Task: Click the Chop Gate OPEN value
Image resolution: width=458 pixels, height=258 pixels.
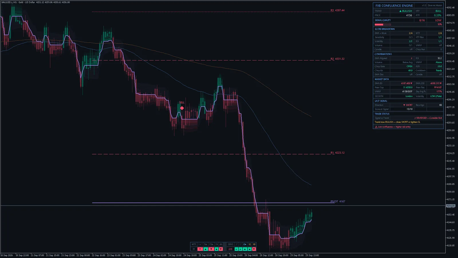Action: click(x=410, y=67)
